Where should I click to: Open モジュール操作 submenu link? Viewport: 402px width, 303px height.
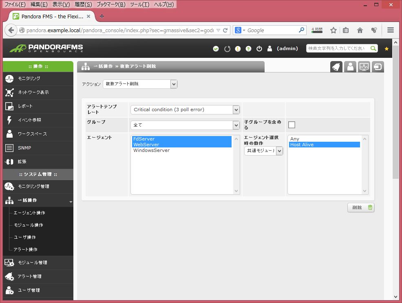click(x=29, y=225)
